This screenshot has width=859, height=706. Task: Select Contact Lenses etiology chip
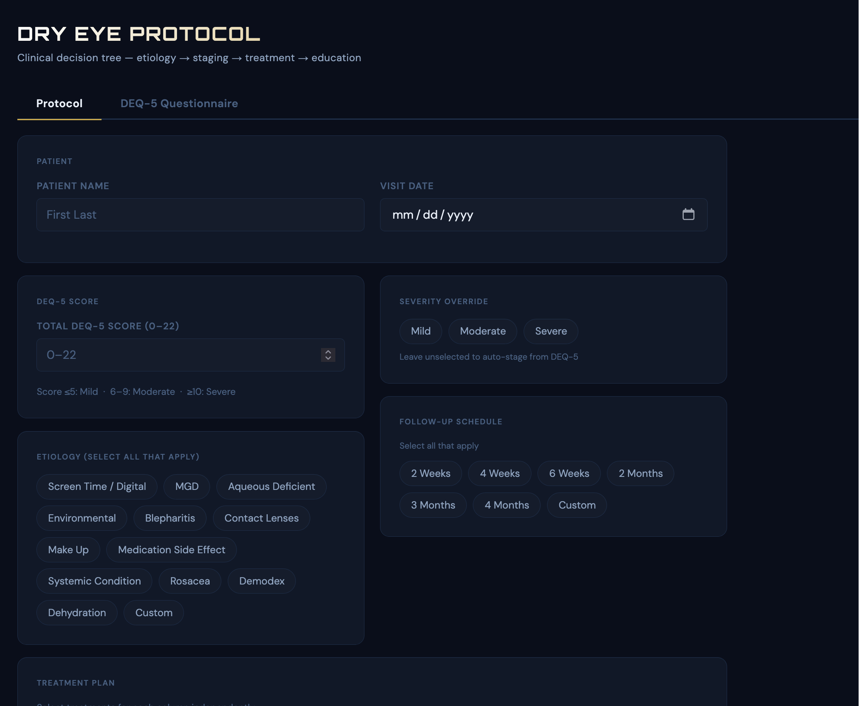pos(262,518)
